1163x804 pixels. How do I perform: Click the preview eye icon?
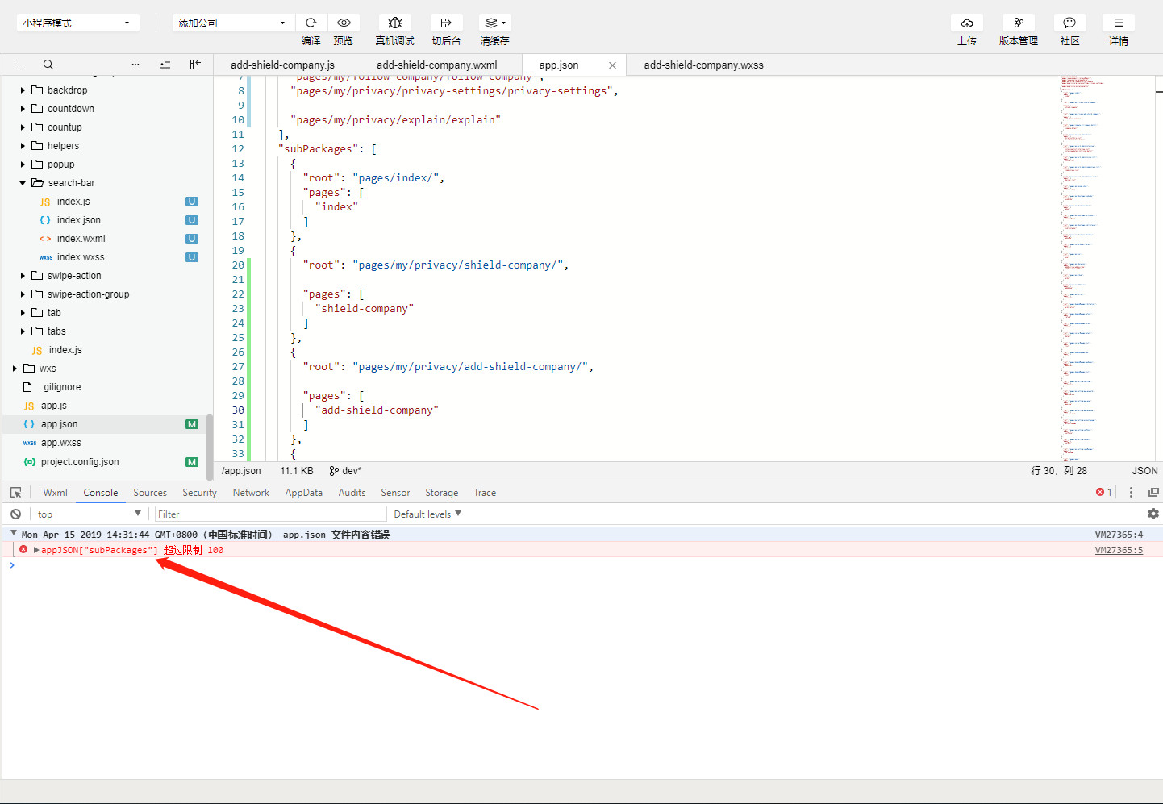click(344, 23)
